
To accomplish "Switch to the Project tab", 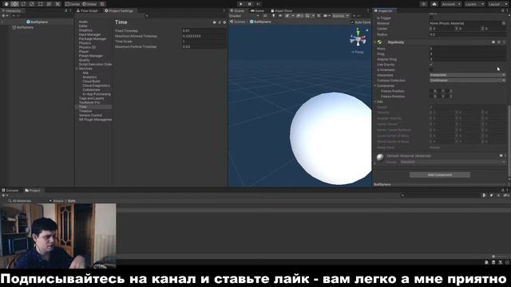I will (x=33, y=191).
